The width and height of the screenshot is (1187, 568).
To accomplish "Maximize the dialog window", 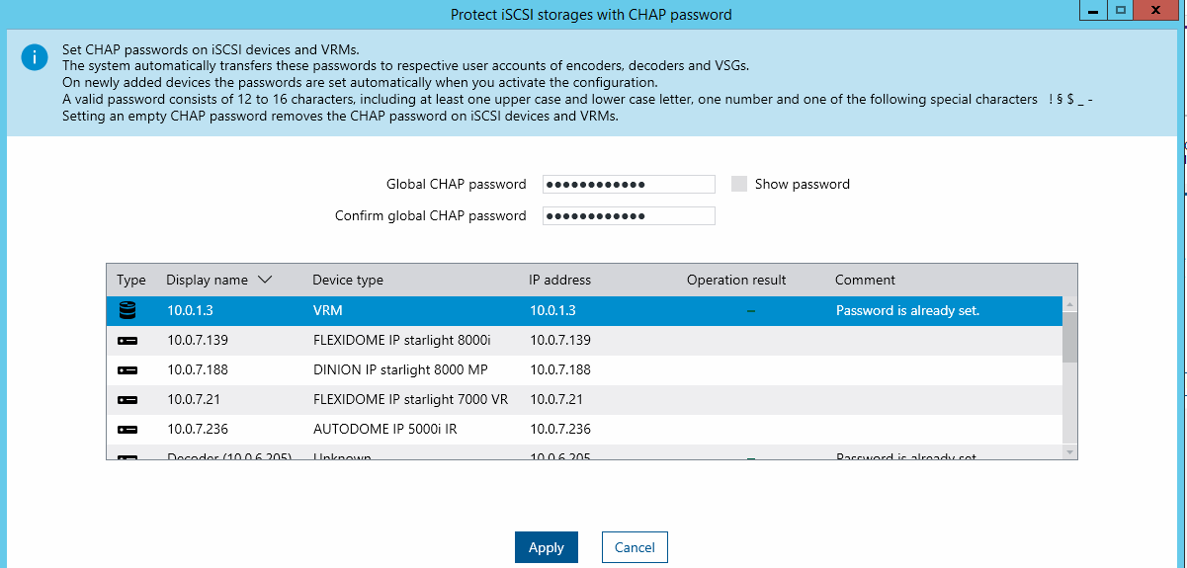I will (x=1120, y=10).
